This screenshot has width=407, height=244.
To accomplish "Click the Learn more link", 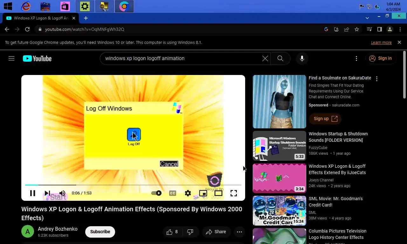I will click(381, 43).
